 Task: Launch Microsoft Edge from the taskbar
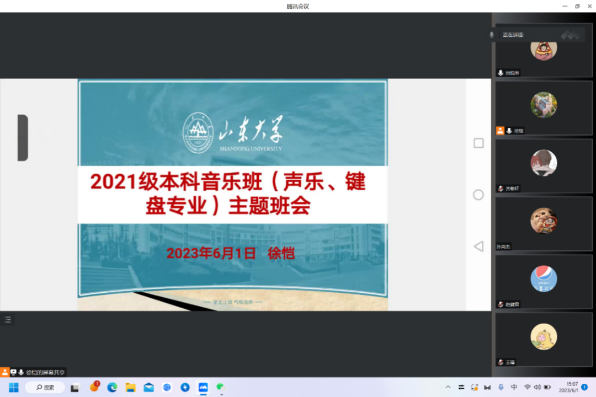coord(112,387)
